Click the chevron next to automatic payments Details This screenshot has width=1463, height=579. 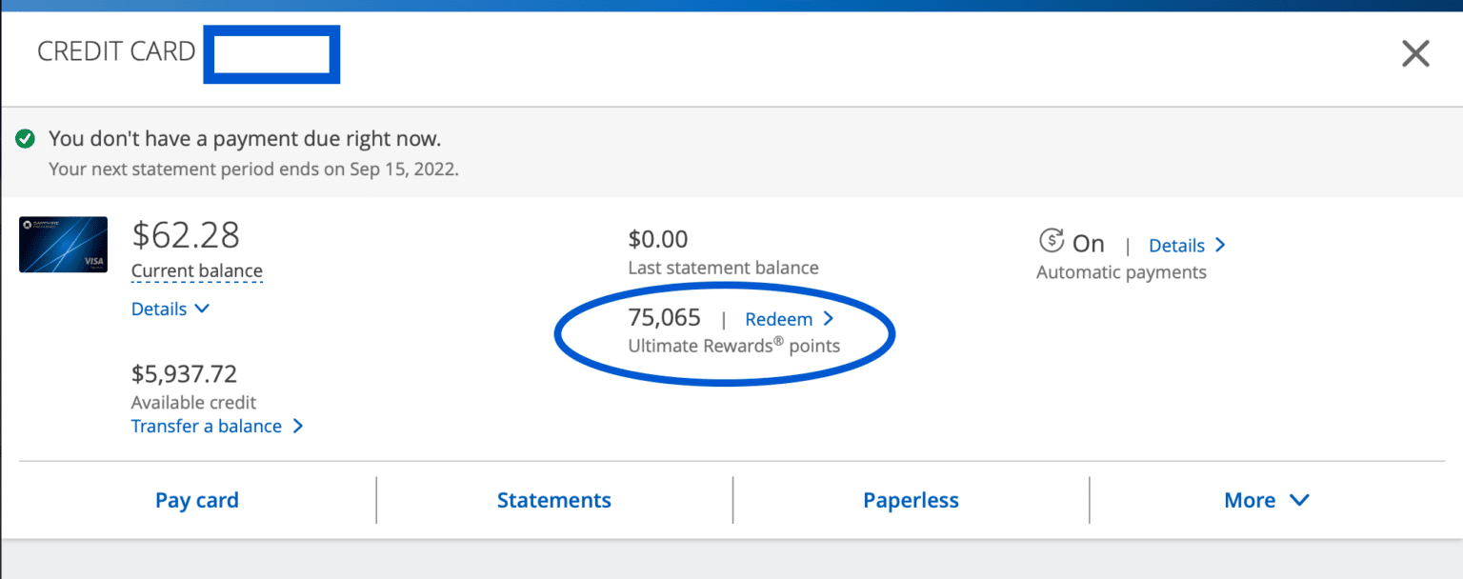coord(1220,245)
